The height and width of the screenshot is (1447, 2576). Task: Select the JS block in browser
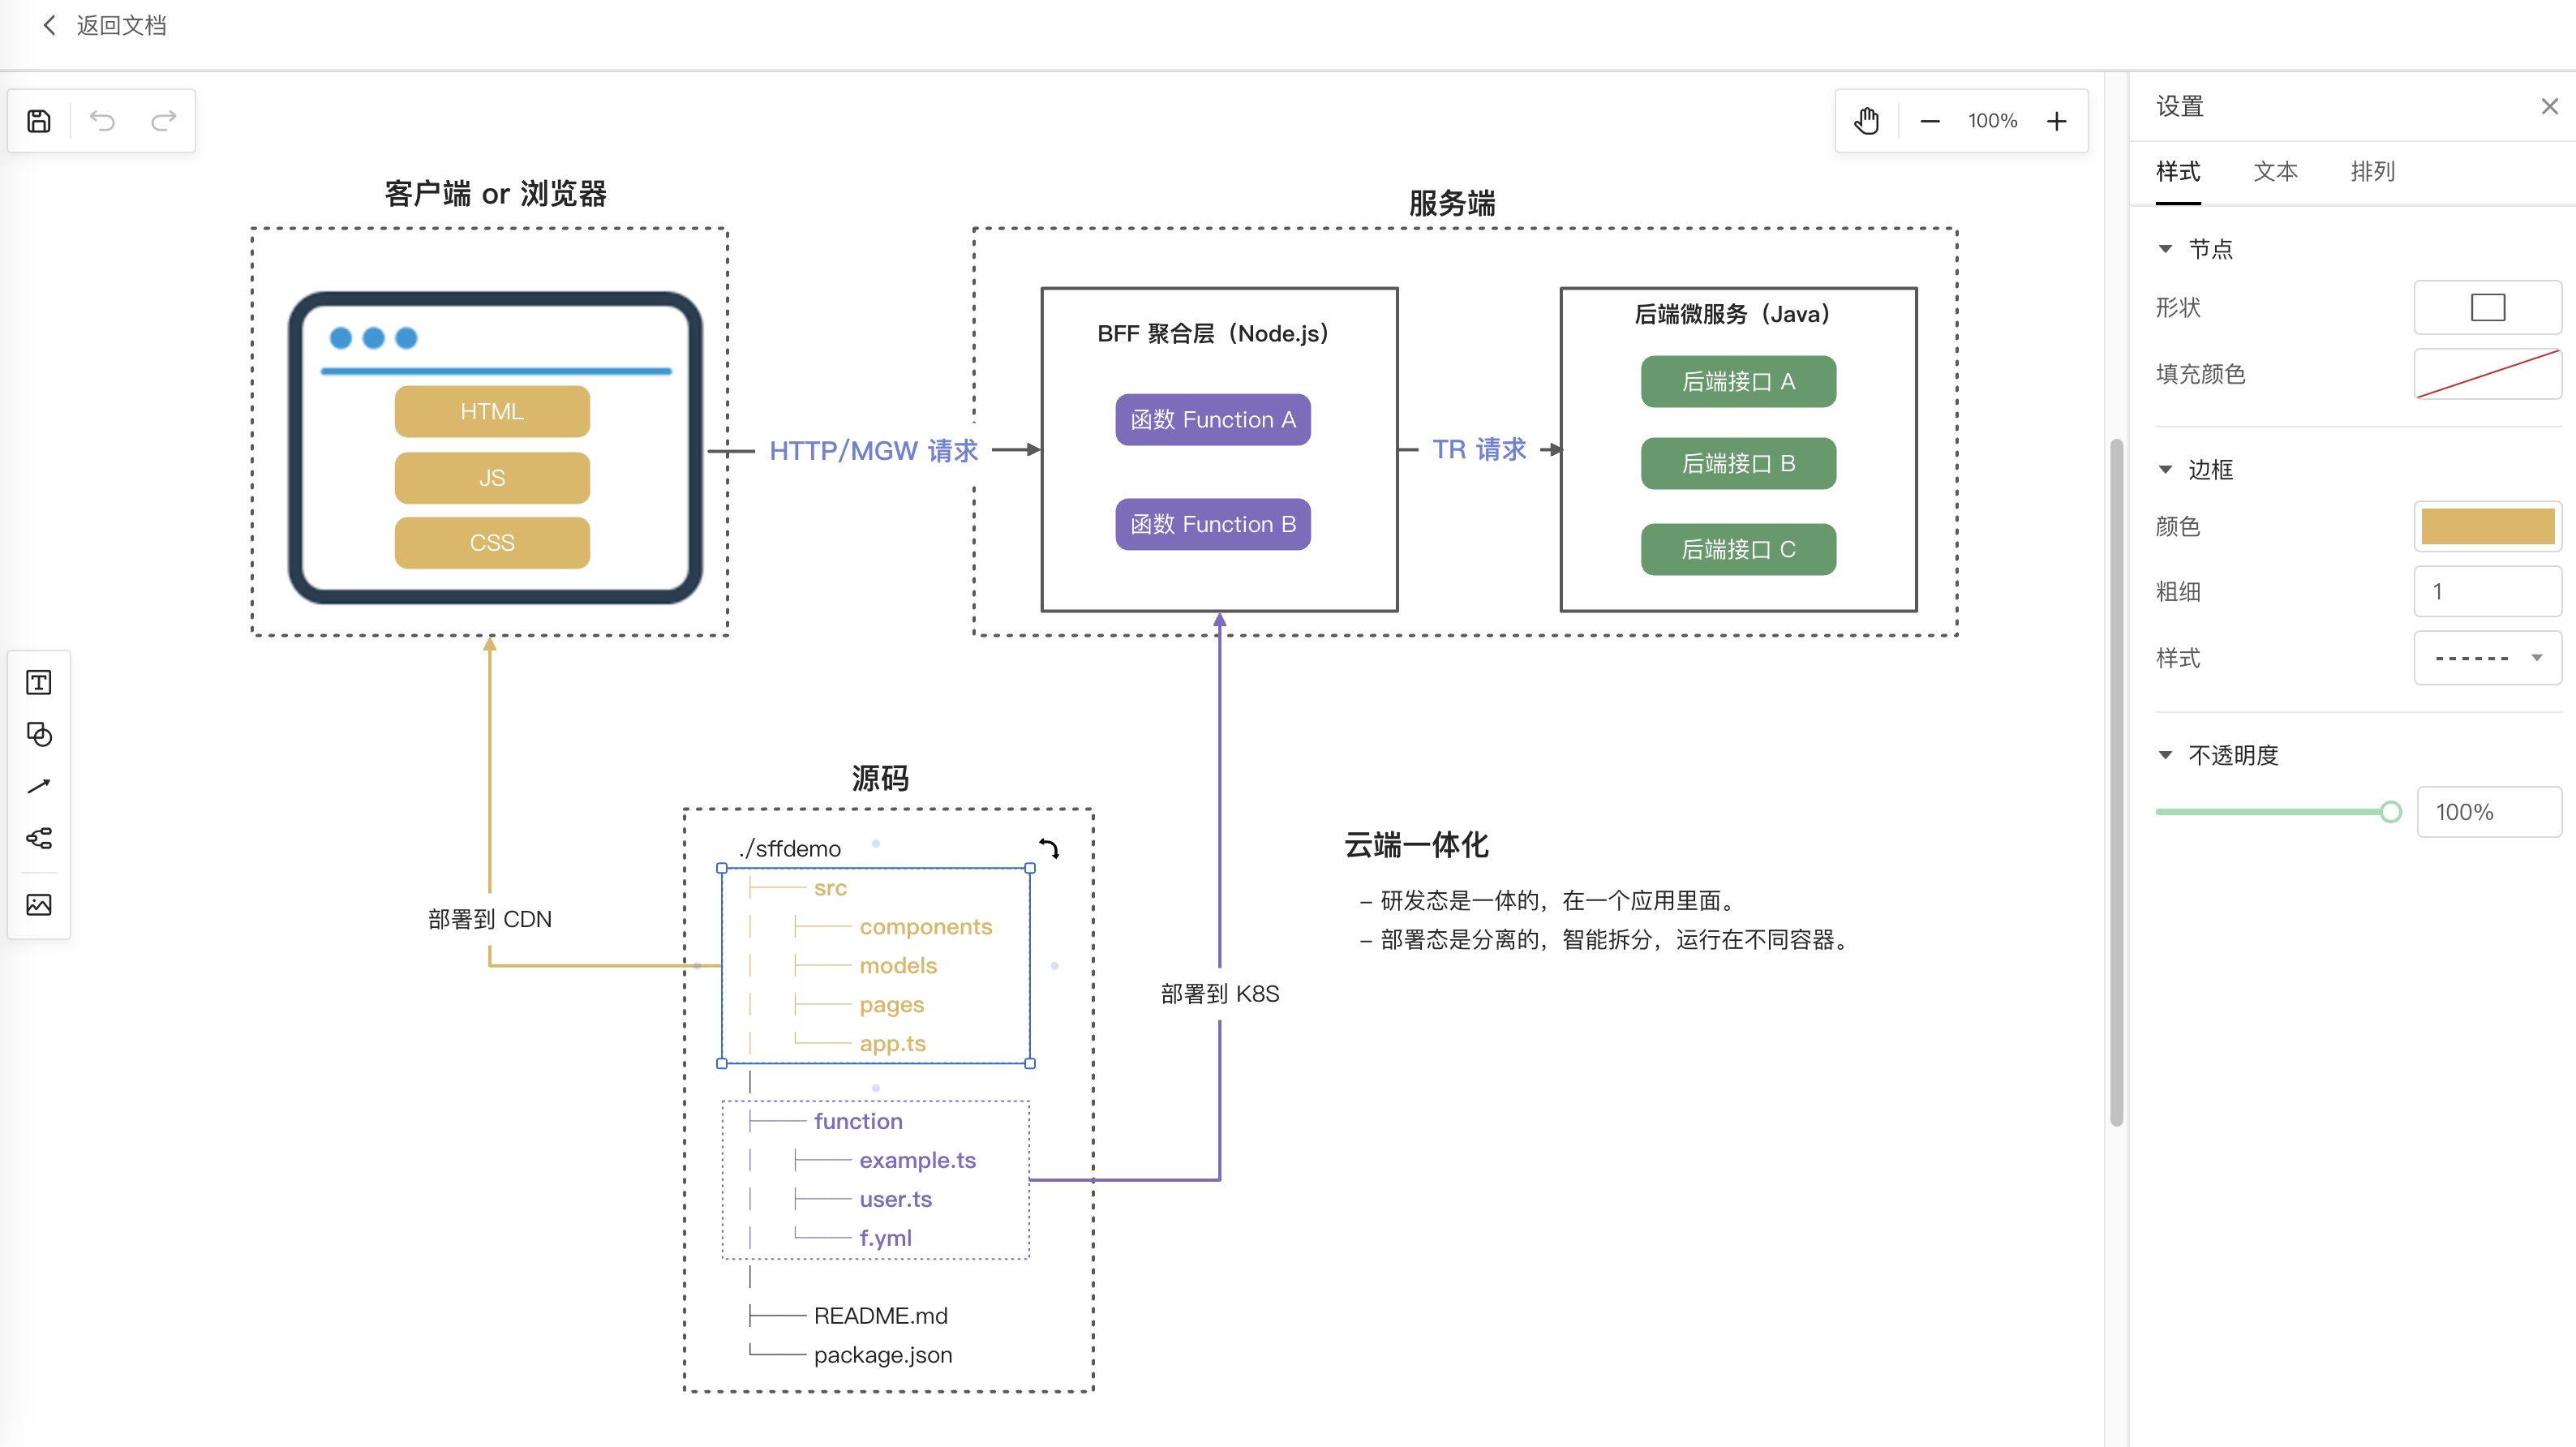click(492, 477)
